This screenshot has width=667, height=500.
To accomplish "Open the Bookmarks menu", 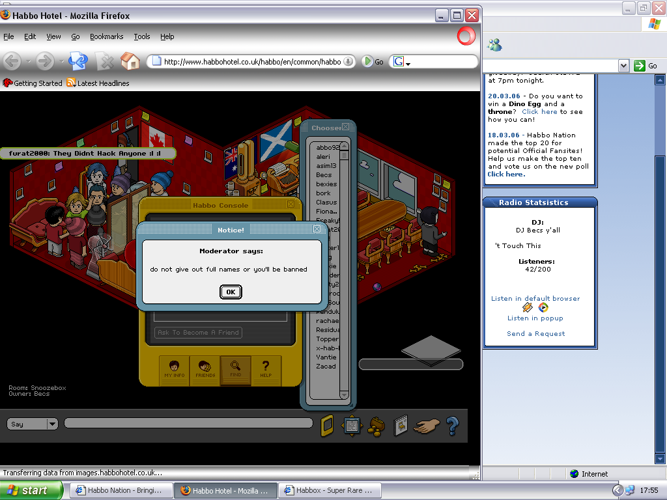I will 106,37.
